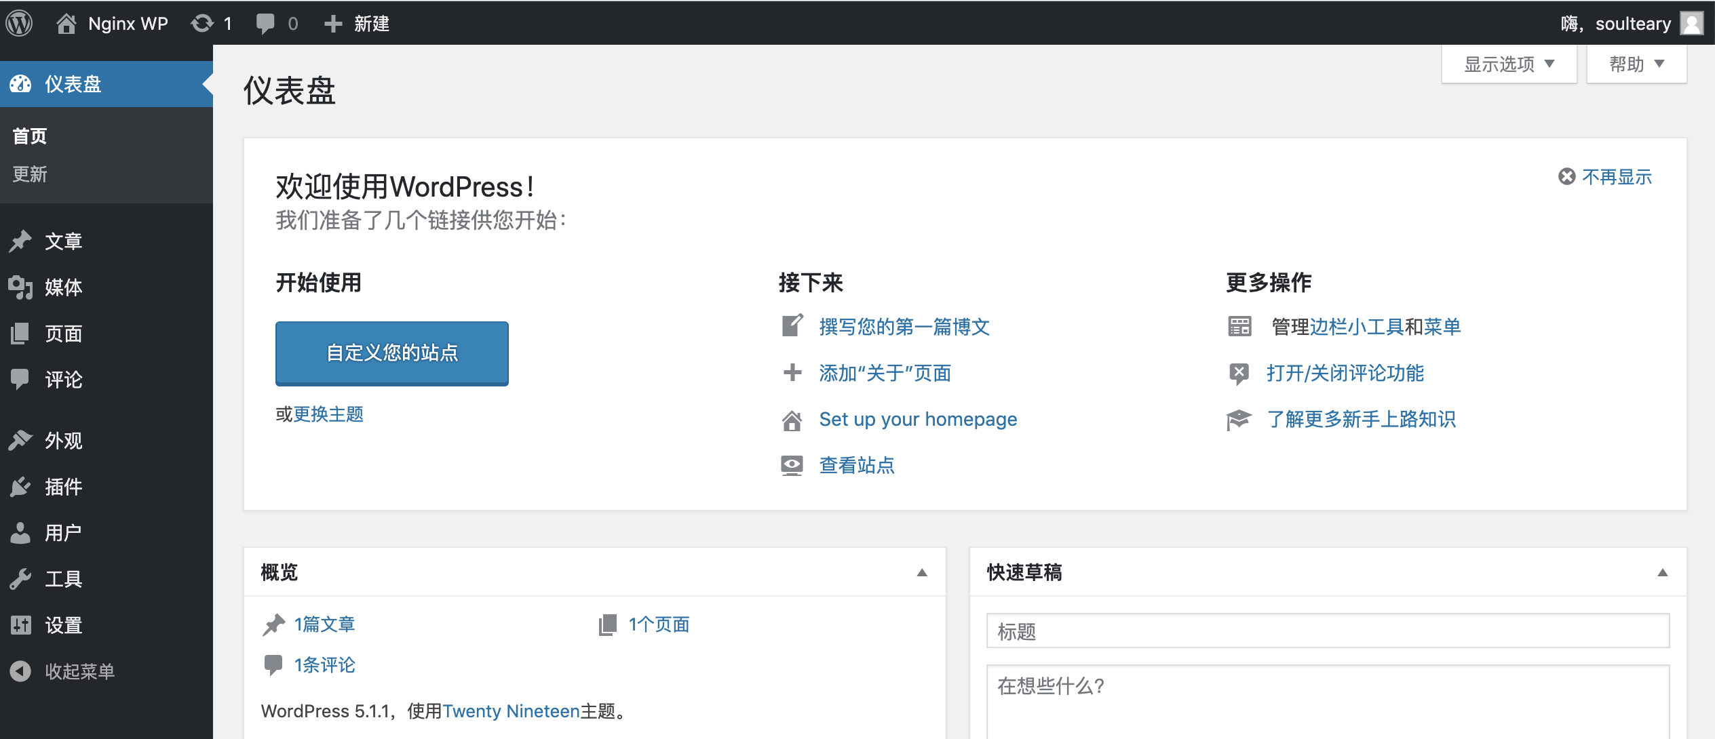Open 用户 management
This screenshot has width=1715, height=739.
[x=64, y=532]
